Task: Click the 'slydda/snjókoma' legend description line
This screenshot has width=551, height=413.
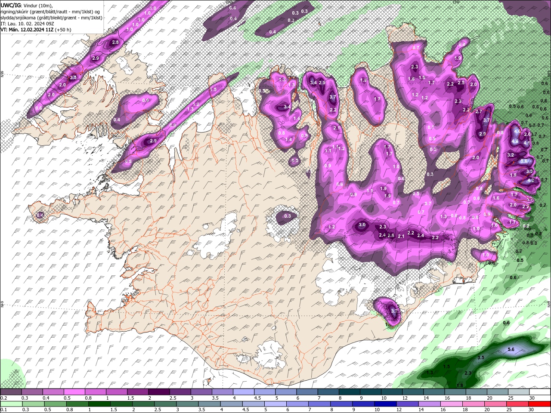Action: pyautogui.click(x=51, y=17)
